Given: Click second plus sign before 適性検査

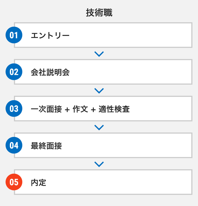Looking at the screenshot, I should (93, 110).
